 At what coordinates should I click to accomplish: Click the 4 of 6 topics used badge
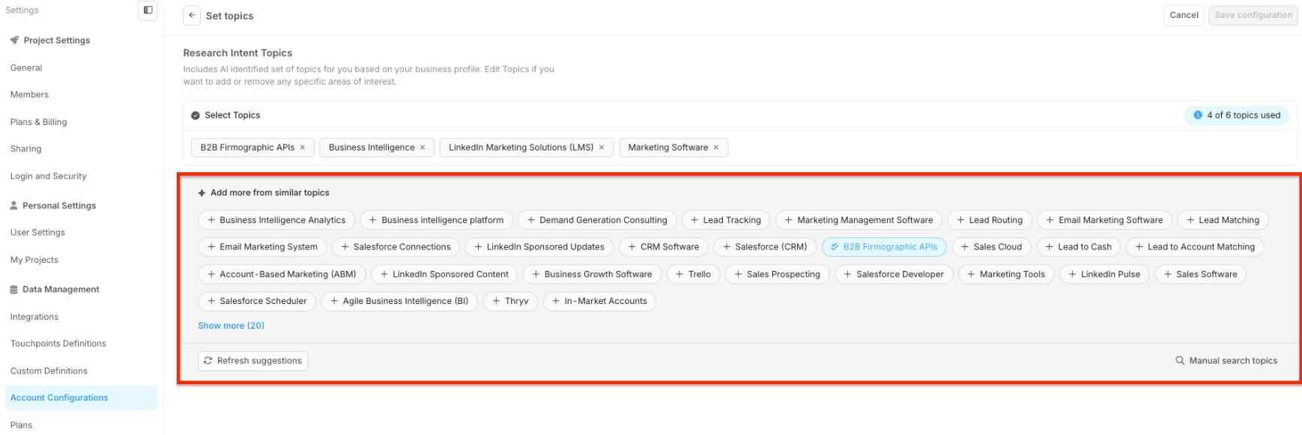[x=1237, y=115]
